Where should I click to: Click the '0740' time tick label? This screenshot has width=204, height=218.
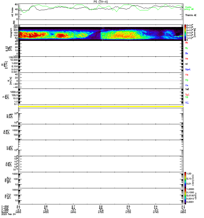[156, 212]
